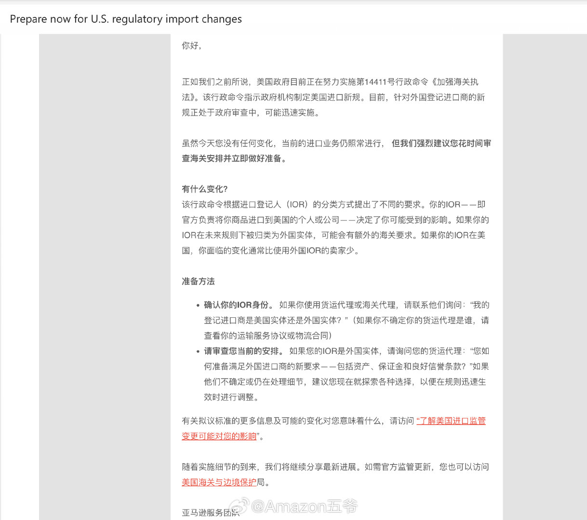Click the heading 有什么变化?
Viewport: 587px width, 520px height.
click(x=205, y=189)
